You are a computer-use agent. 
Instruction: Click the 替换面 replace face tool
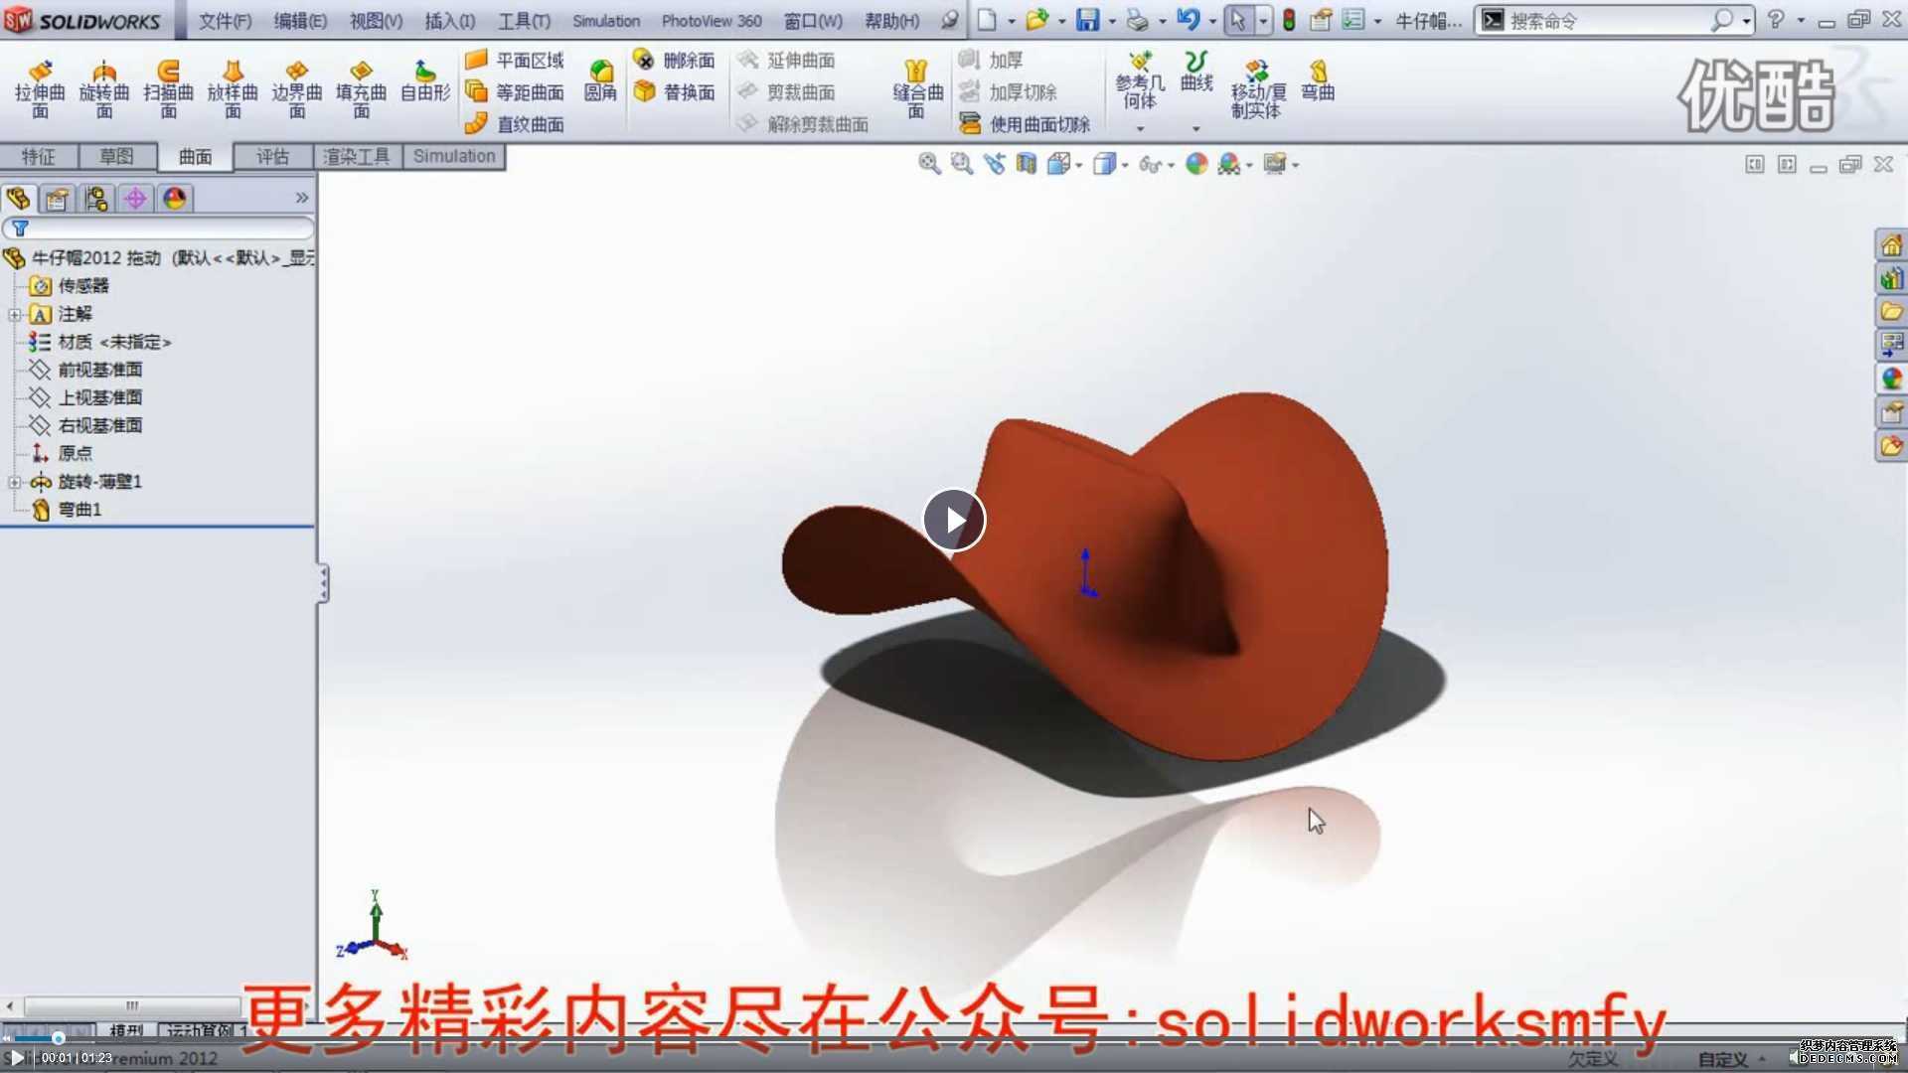click(x=675, y=92)
